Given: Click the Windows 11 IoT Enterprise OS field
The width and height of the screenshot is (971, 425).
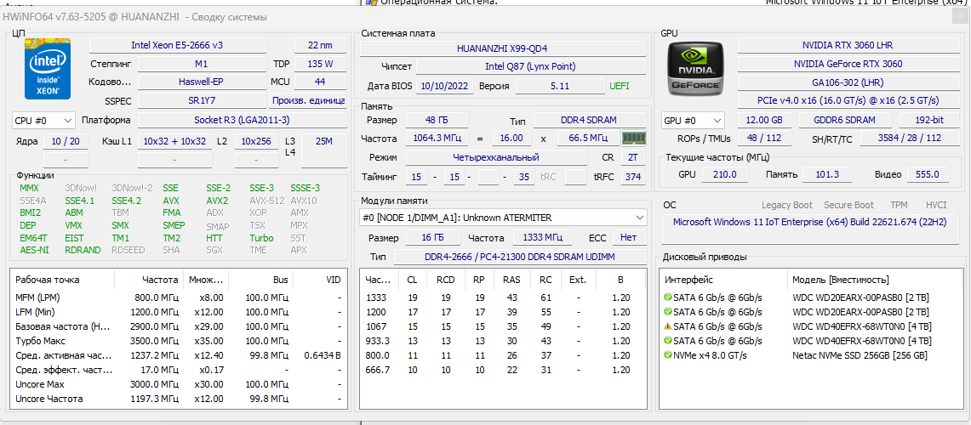Looking at the screenshot, I should click(811, 222).
